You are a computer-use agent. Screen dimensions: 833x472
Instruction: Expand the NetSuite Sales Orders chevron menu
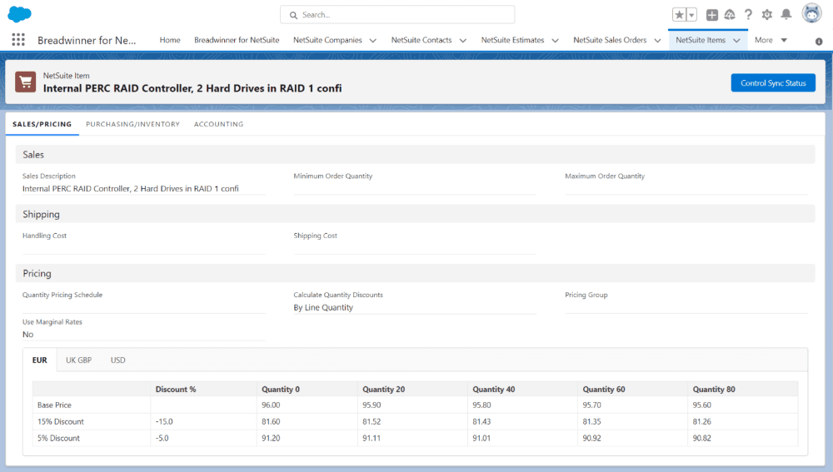click(x=658, y=40)
